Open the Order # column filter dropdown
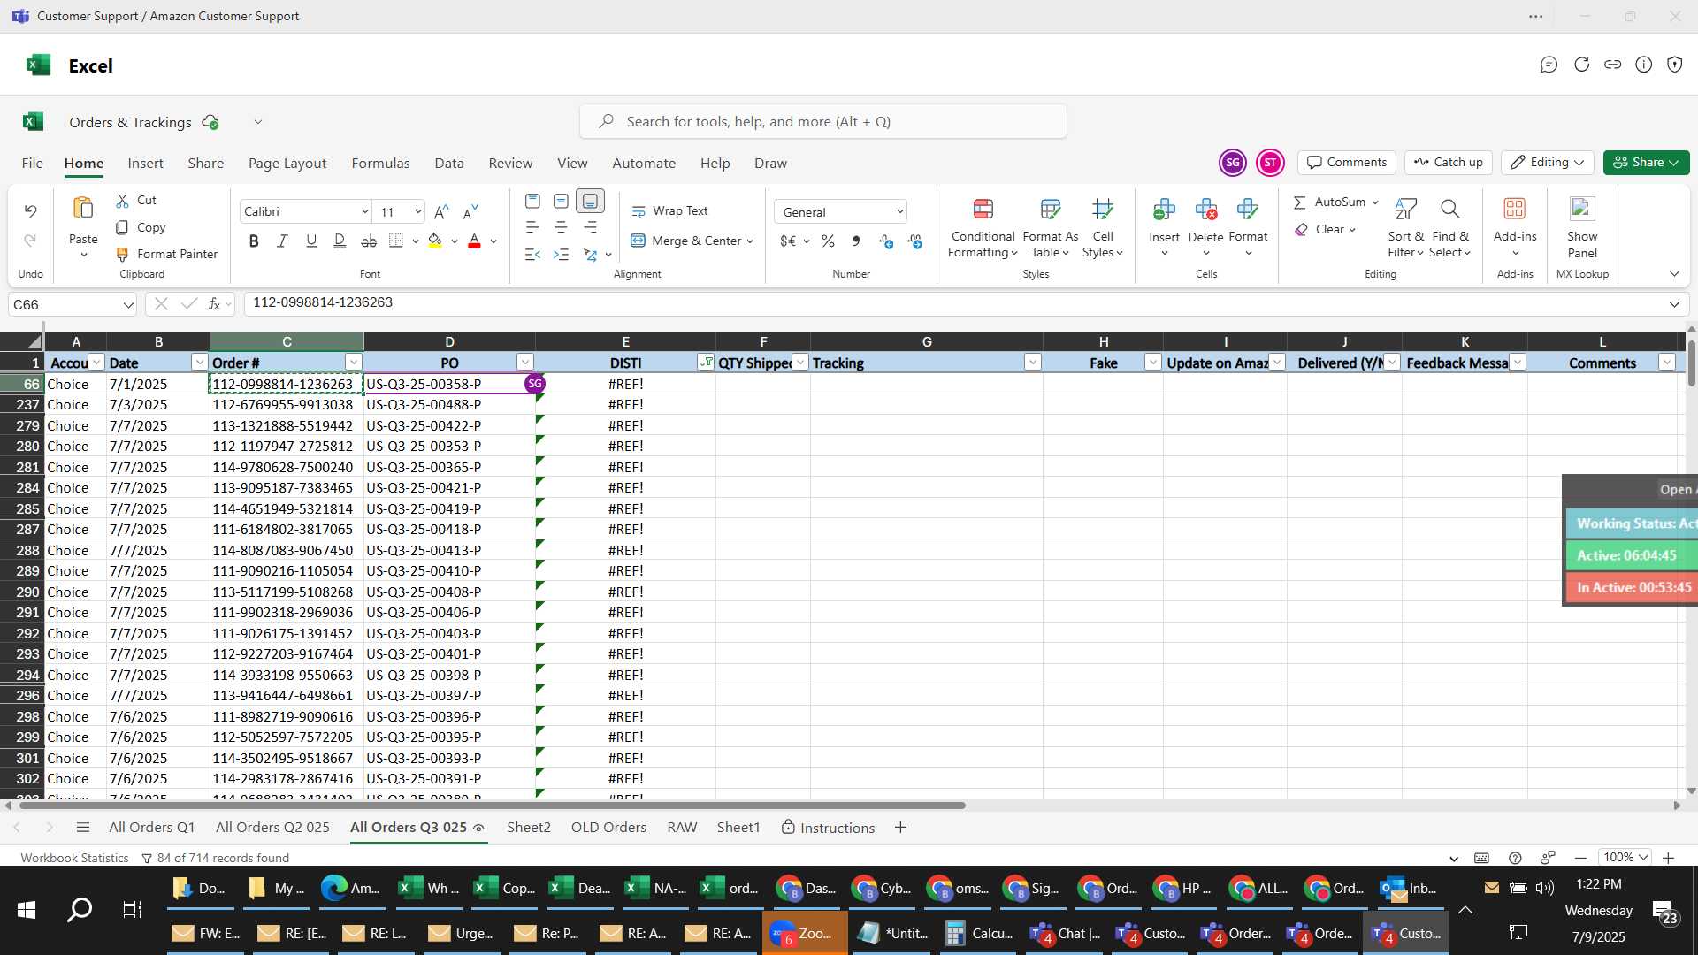The width and height of the screenshot is (1698, 955). click(x=353, y=362)
